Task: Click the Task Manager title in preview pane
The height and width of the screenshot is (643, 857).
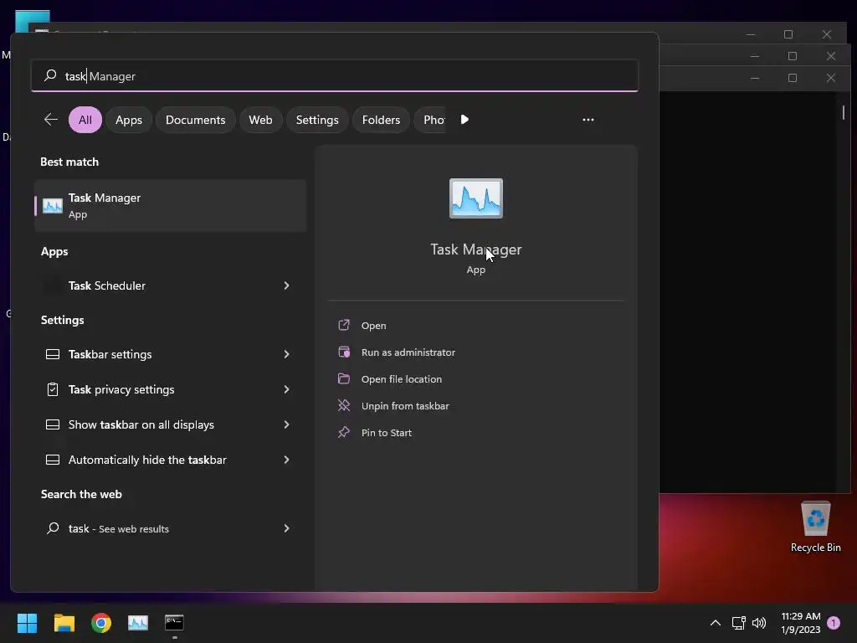Action: tap(475, 249)
